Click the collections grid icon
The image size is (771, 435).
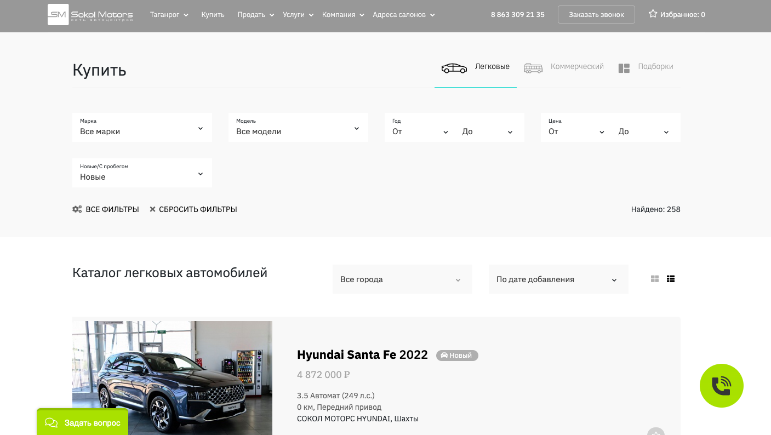[624, 68]
